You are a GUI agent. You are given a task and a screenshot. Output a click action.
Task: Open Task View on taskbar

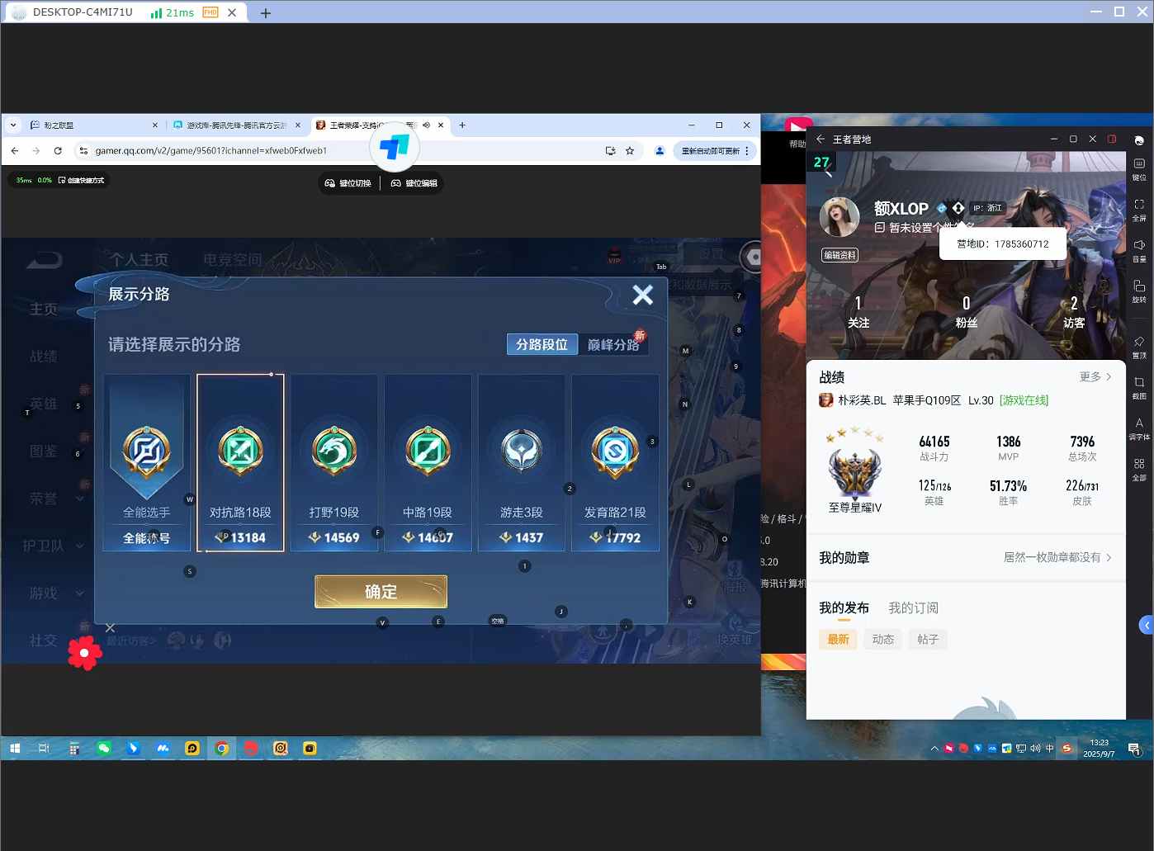44,749
